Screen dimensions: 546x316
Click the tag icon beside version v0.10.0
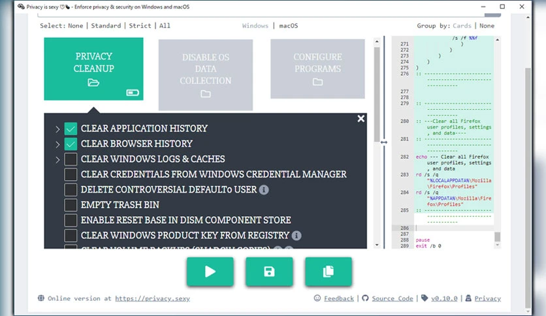pos(425,298)
